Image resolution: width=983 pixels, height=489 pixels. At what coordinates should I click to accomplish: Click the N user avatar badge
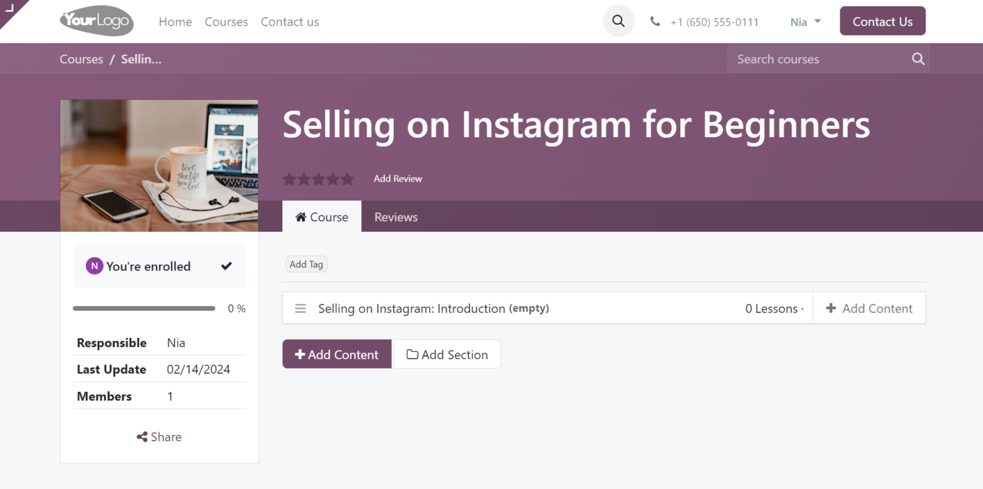(94, 266)
